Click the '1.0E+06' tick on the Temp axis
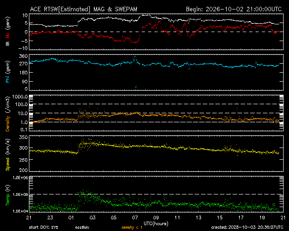The height and width of the screenshot is (231, 289). coord(20,178)
